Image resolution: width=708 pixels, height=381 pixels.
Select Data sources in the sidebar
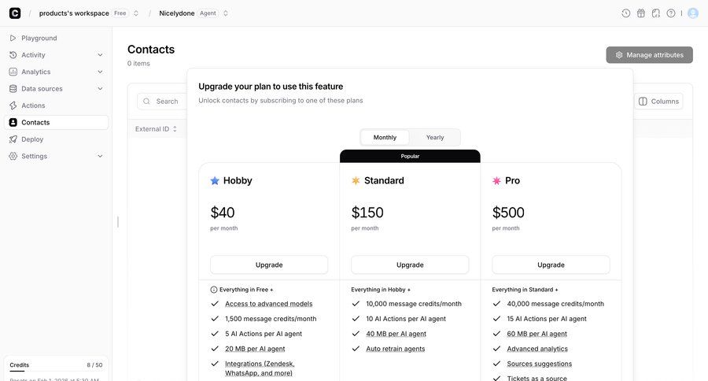coord(56,89)
